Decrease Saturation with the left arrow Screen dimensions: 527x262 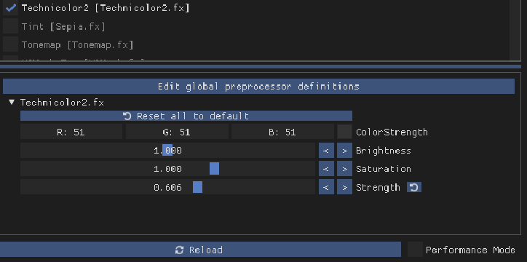(x=326, y=169)
